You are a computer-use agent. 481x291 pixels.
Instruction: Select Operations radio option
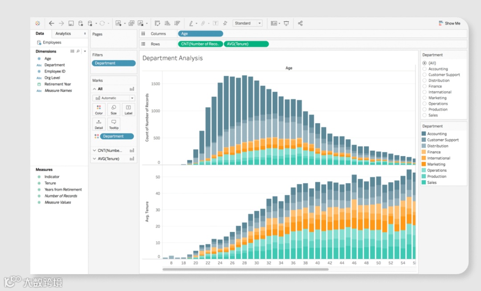(x=424, y=104)
